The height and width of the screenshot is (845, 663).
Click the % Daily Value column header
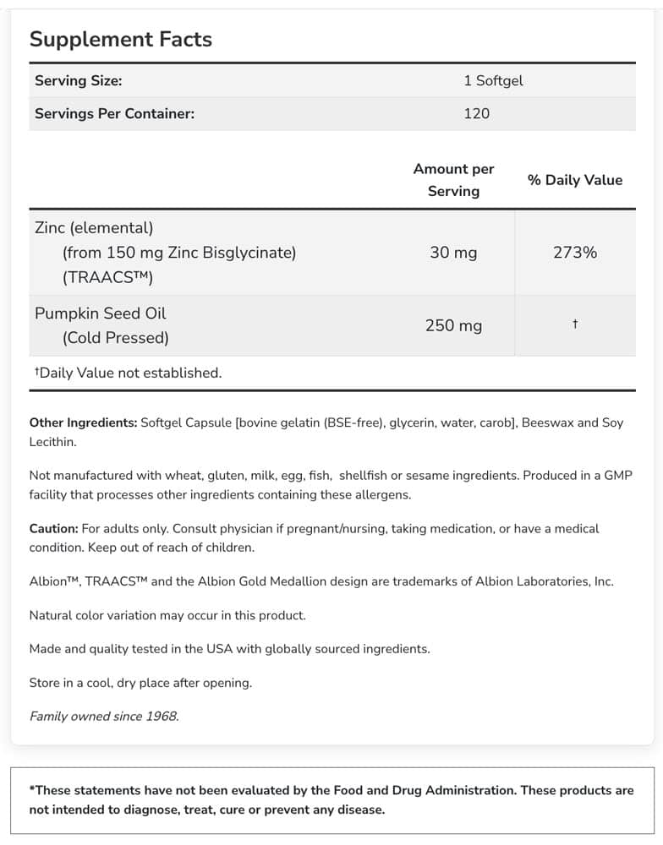(574, 180)
